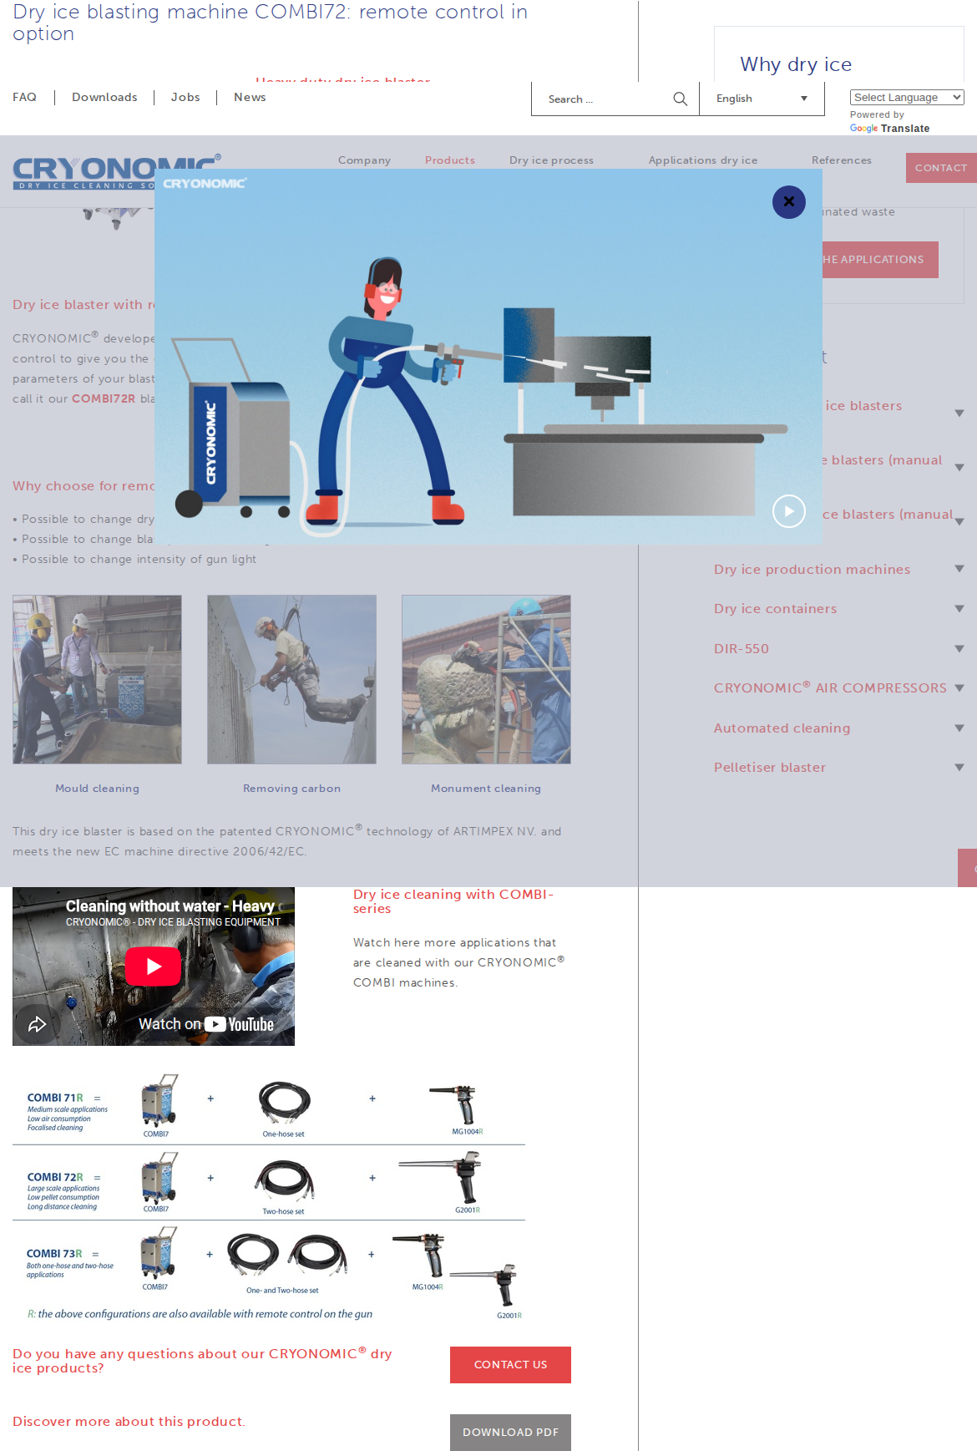Screen dimensions: 977x1451
Task: Open Applications dry ice menu
Action: click(x=703, y=160)
